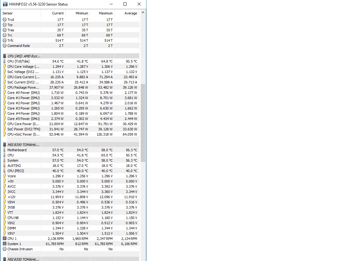Select the Trp timing row
353x261 pixels.
(x=70, y=25)
